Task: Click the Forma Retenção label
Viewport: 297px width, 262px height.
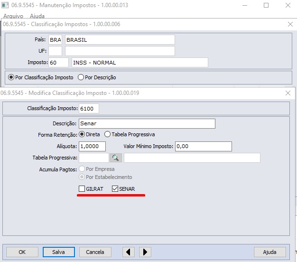Action: click(57, 135)
